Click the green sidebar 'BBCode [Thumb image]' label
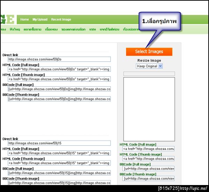This screenshot has height=192, width=209. click(x=138, y=174)
